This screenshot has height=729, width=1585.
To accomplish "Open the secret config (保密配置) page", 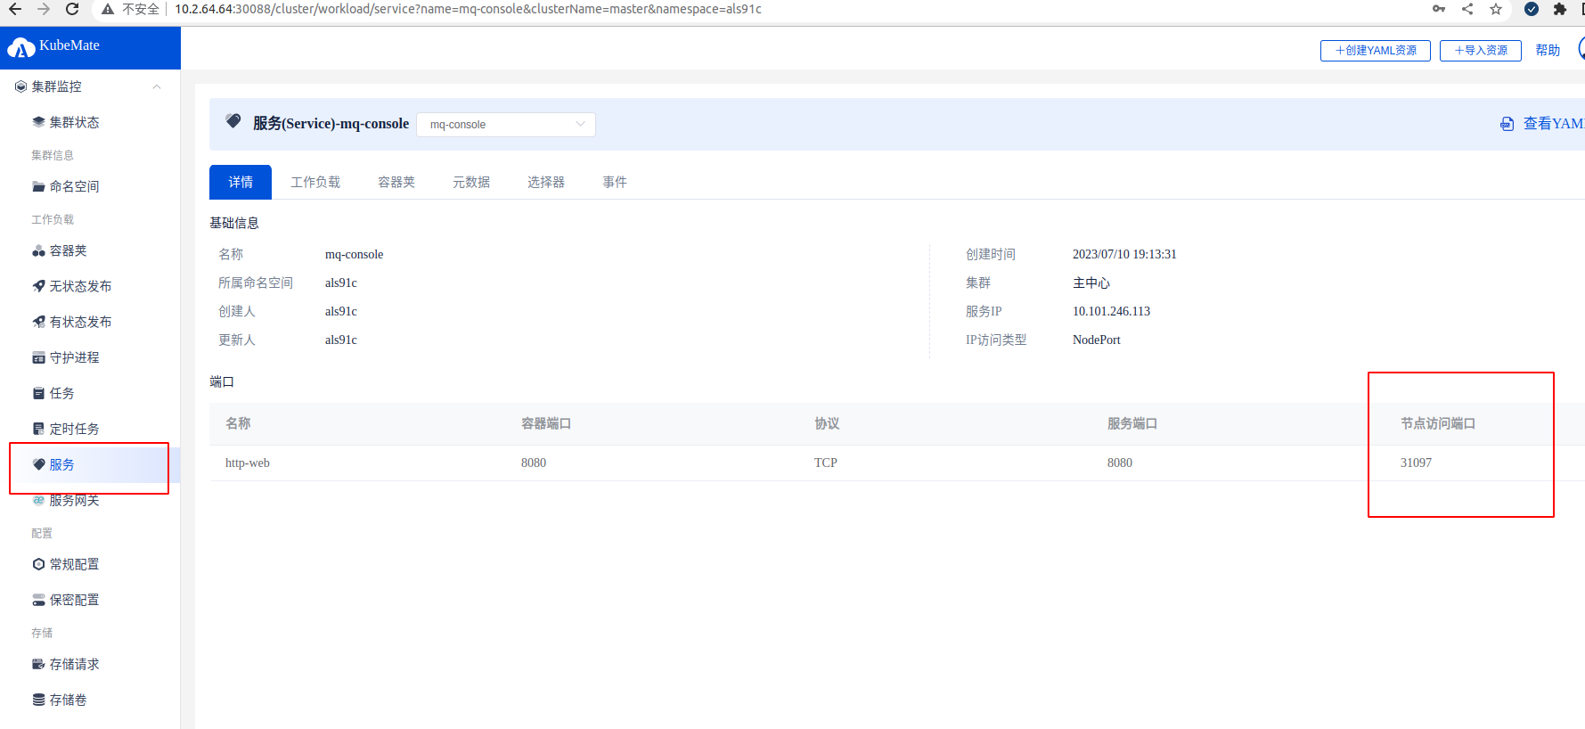I will (x=74, y=600).
